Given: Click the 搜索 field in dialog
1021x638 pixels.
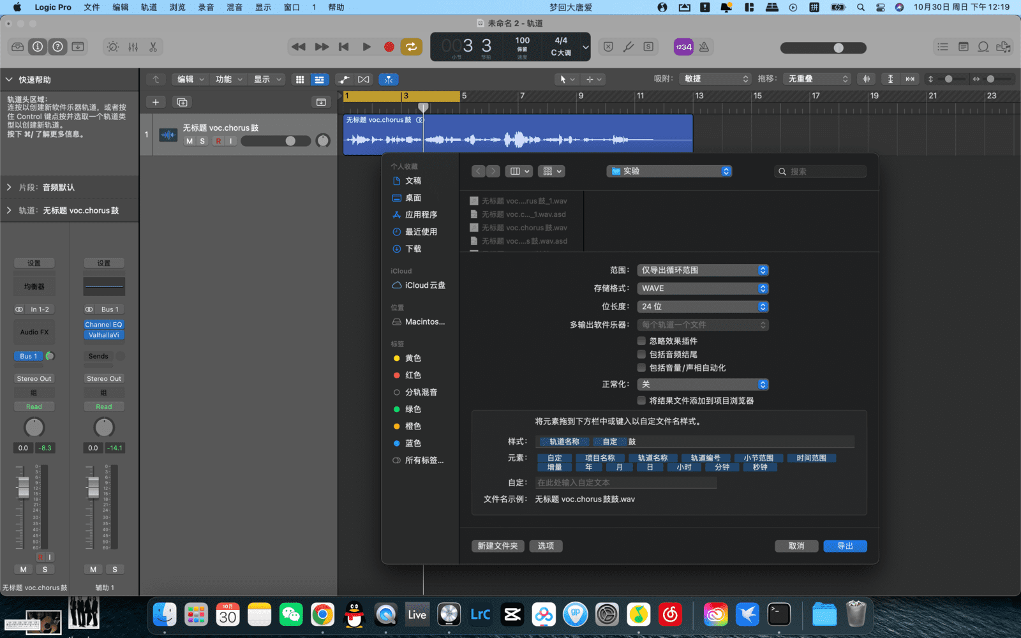Looking at the screenshot, I should 820,171.
